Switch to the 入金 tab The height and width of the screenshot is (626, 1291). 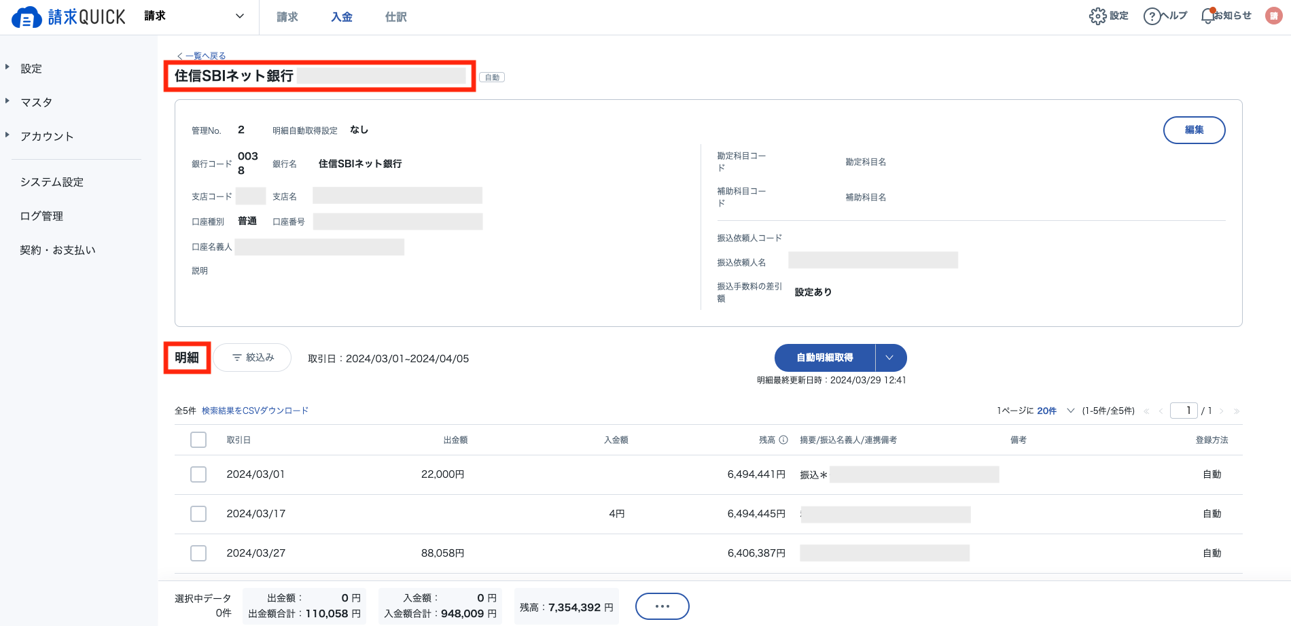point(342,17)
